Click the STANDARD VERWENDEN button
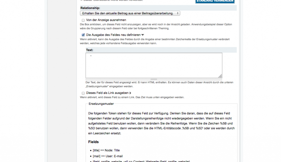 215,1
